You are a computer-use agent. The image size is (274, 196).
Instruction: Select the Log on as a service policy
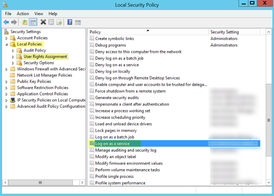click(x=112, y=144)
